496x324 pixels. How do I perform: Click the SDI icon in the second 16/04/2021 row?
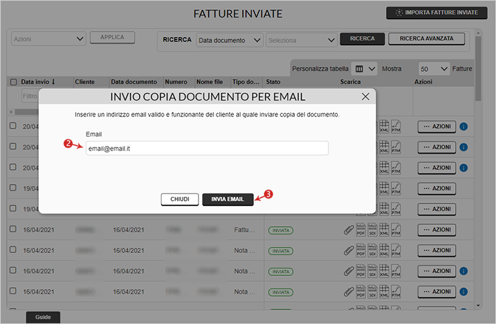pyautogui.click(x=372, y=250)
